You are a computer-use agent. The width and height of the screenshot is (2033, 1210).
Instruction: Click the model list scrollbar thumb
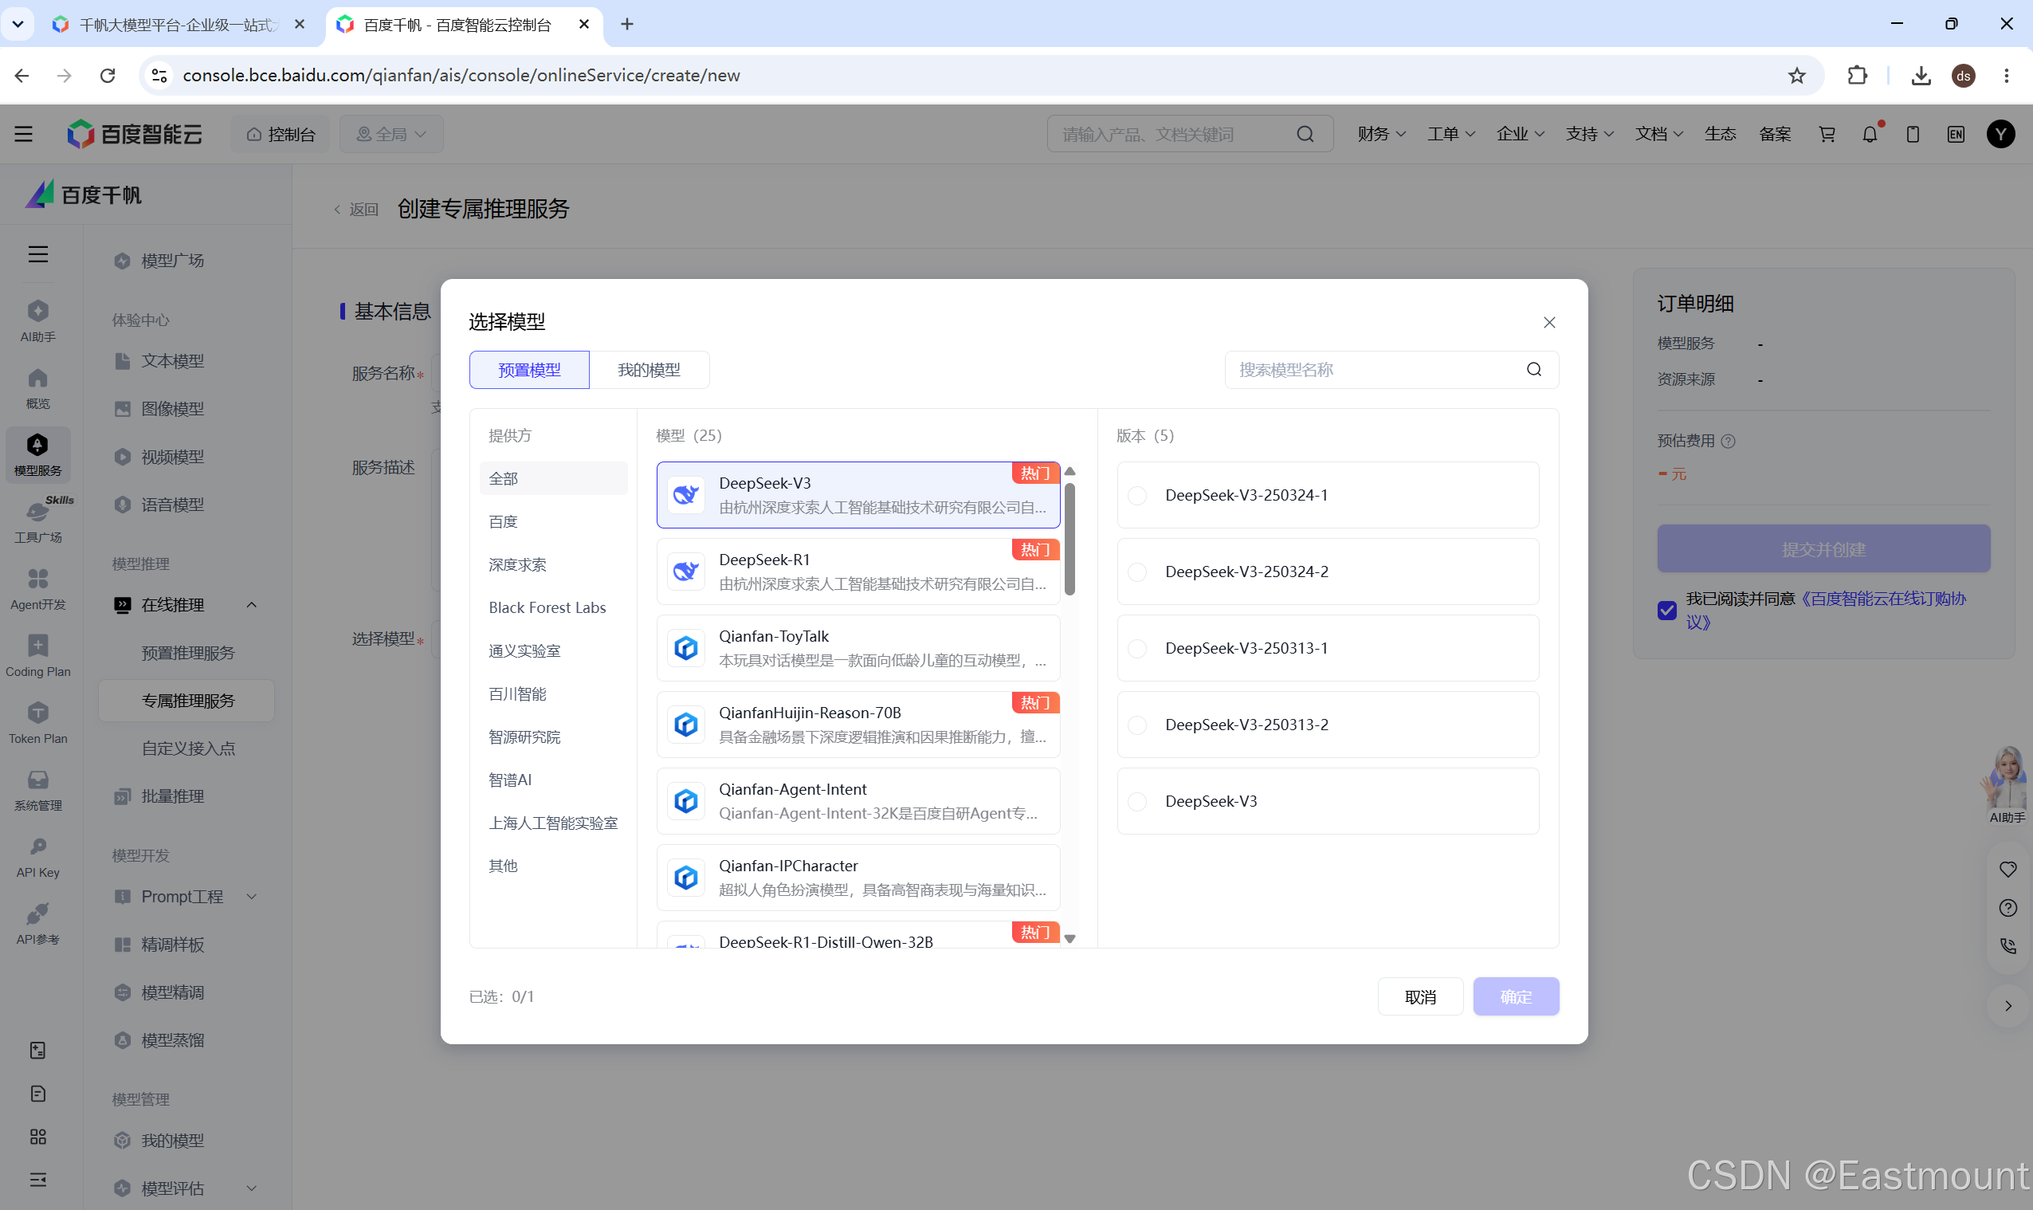[x=1069, y=540]
